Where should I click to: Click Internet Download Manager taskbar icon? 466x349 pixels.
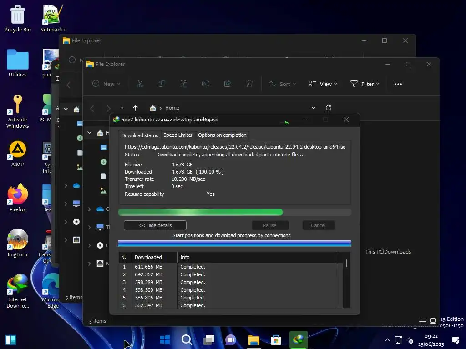point(299,339)
